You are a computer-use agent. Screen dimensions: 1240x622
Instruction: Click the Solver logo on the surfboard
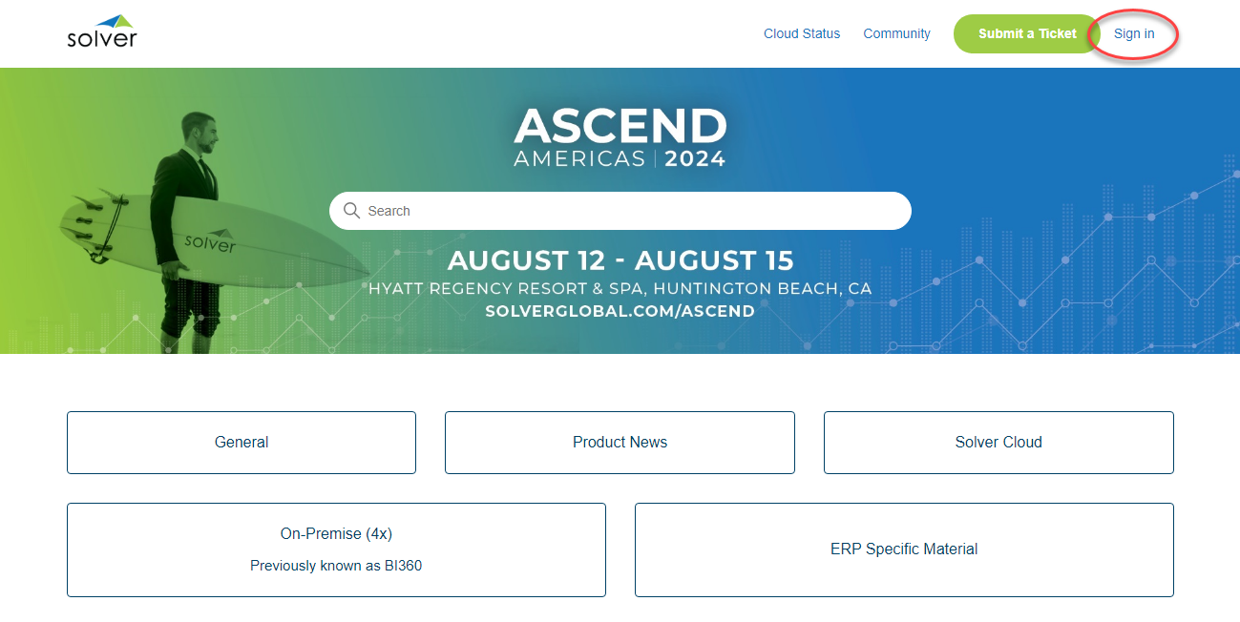point(210,239)
